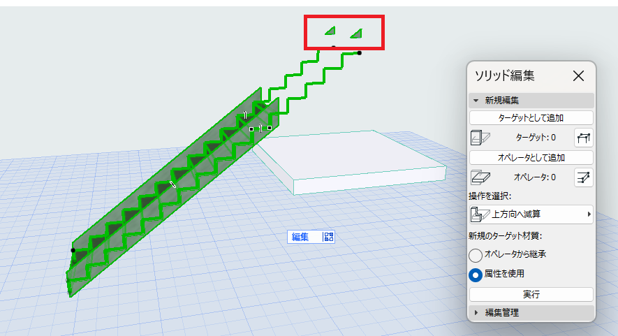Open the 上方向へ減算 operation dropdown
Viewport: 618px width, 336px height.
(531, 214)
